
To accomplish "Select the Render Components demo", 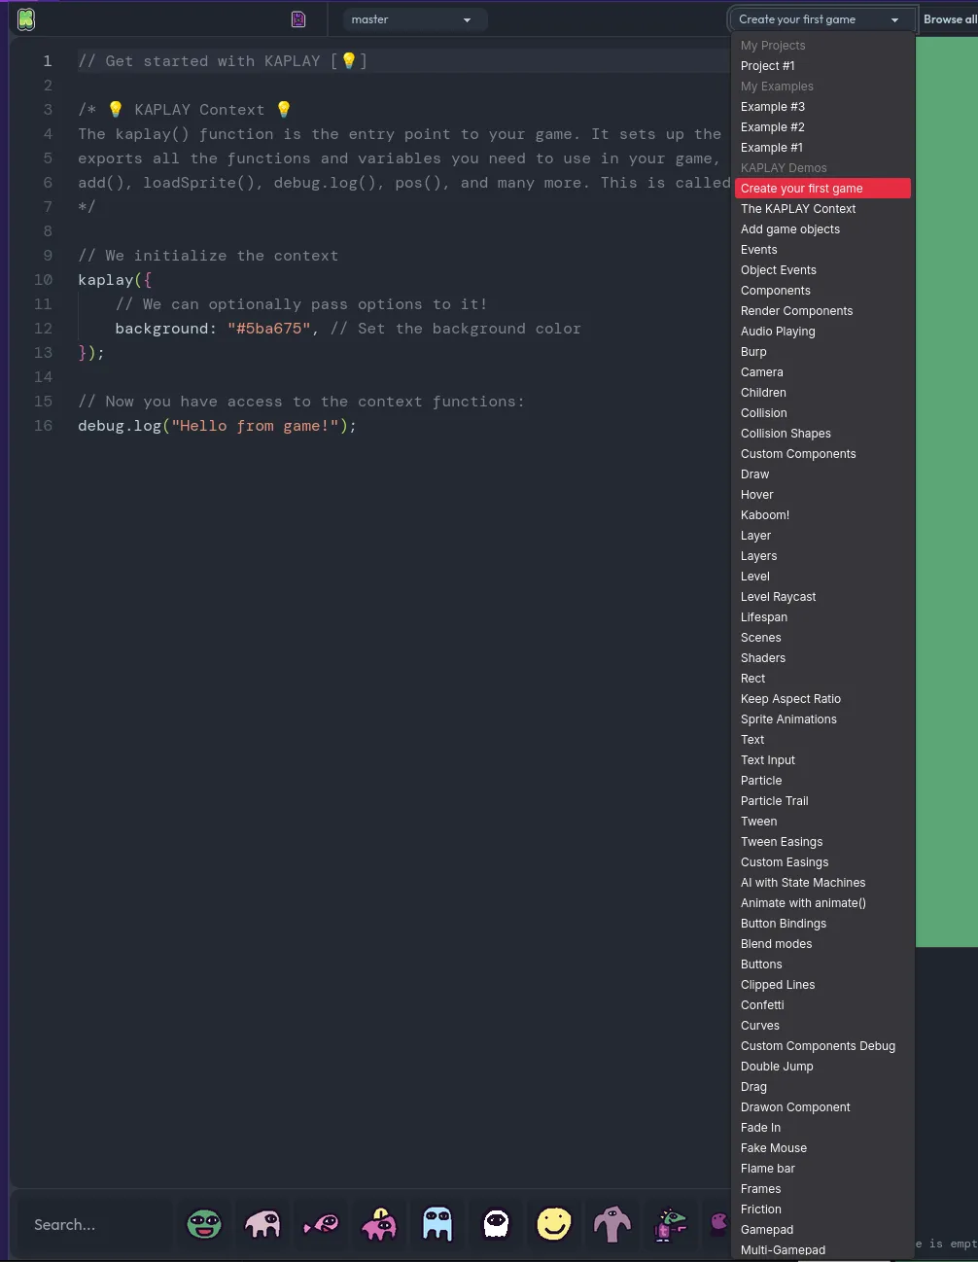I will (x=822, y=311).
